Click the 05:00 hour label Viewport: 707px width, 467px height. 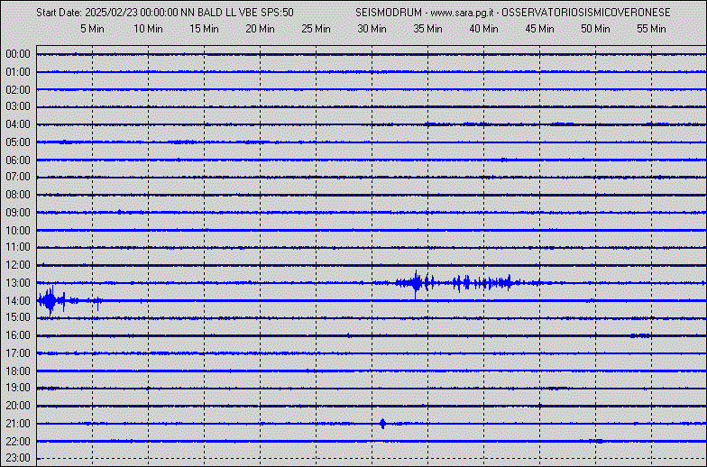click(x=18, y=142)
